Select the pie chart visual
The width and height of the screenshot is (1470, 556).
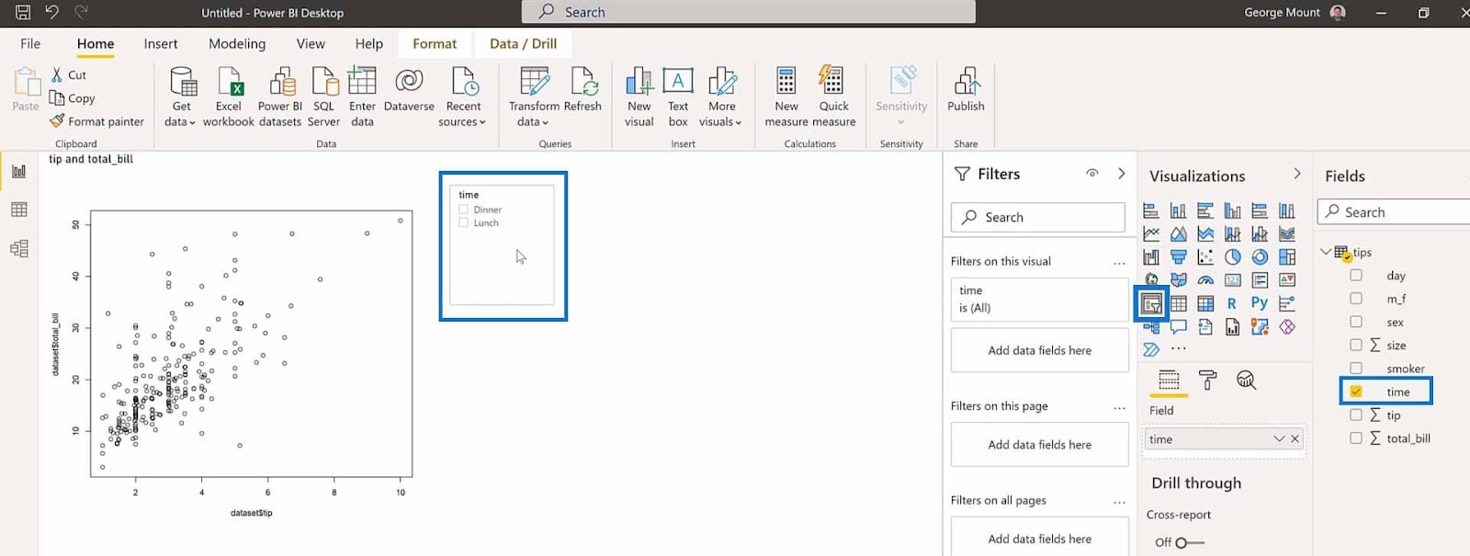(1233, 257)
